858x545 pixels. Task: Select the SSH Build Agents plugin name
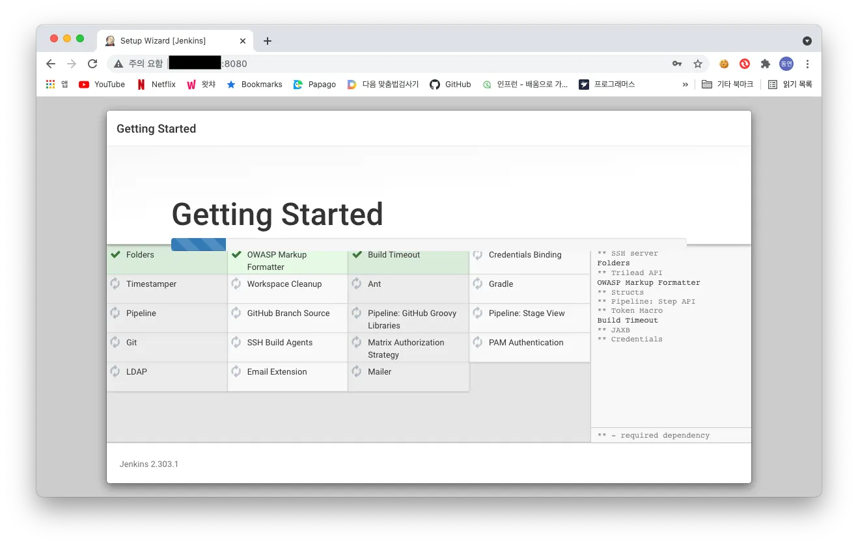coord(280,343)
